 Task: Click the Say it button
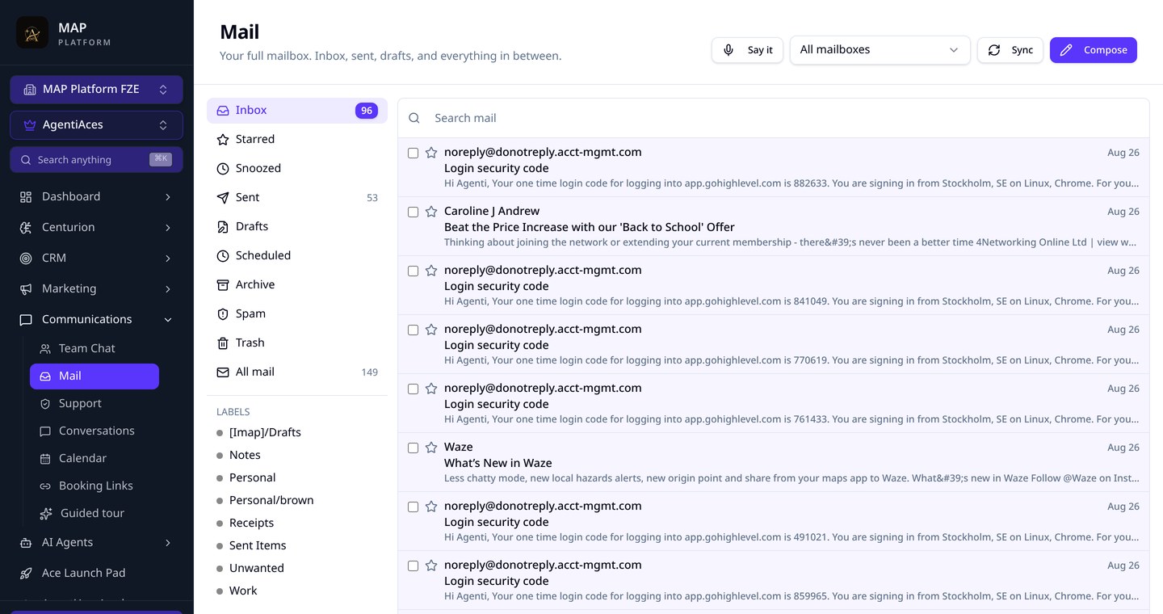coord(747,50)
